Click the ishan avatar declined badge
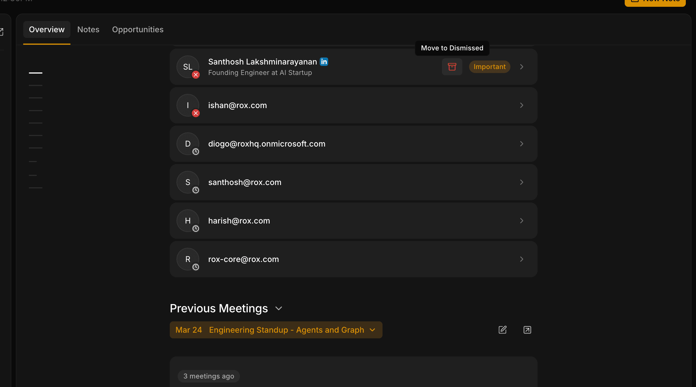 (196, 113)
